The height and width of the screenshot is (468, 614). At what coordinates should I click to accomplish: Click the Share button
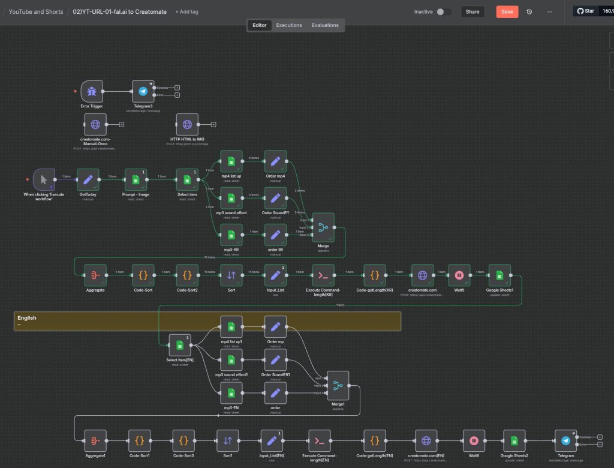(472, 12)
